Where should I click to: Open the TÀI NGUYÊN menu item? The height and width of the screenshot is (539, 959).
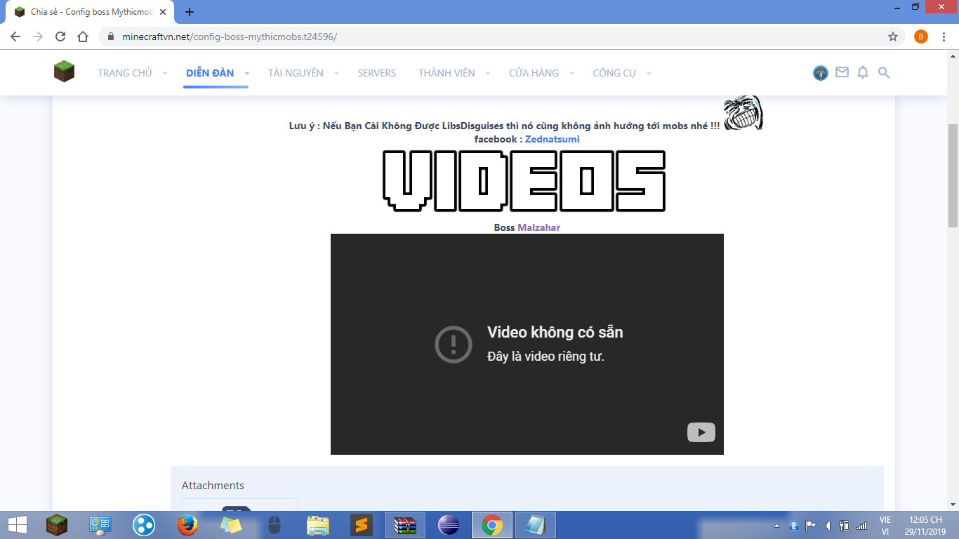(296, 73)
